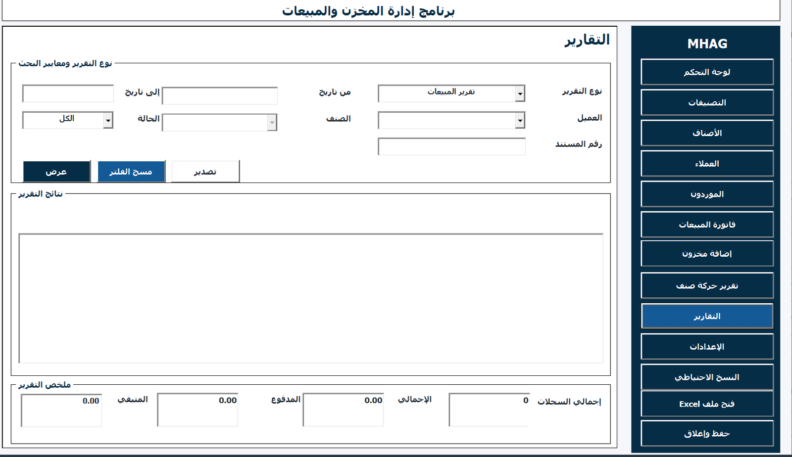Screen dimensions: 792x457
Task: Go to الإعدادات settings page
Action: [x=707, y=347]
